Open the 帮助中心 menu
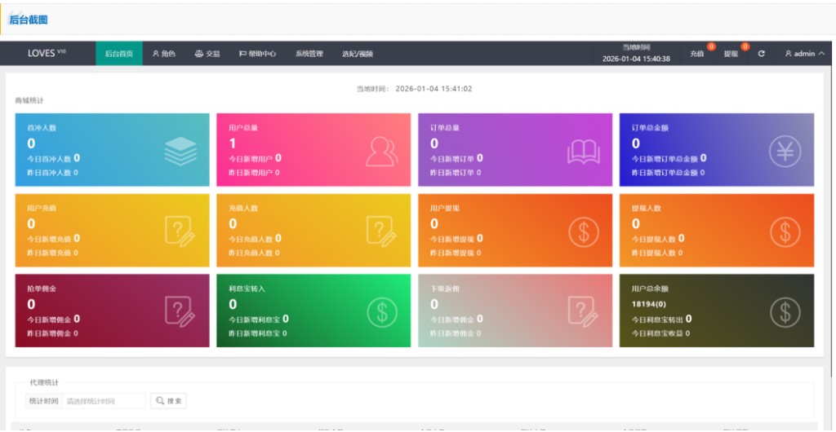836x432 pixels. click(257, 53)
